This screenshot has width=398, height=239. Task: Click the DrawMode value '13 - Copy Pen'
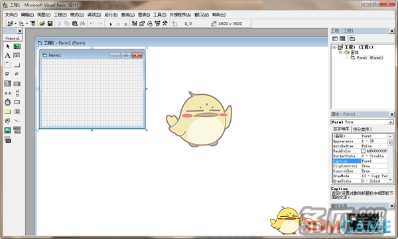374,176
